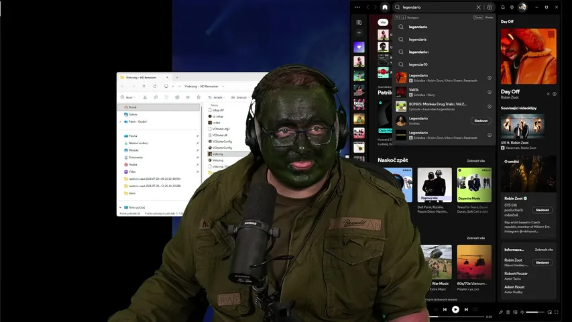572x322 pixels.
Task: Skip to the next track
Action: [x=466, y=309]
